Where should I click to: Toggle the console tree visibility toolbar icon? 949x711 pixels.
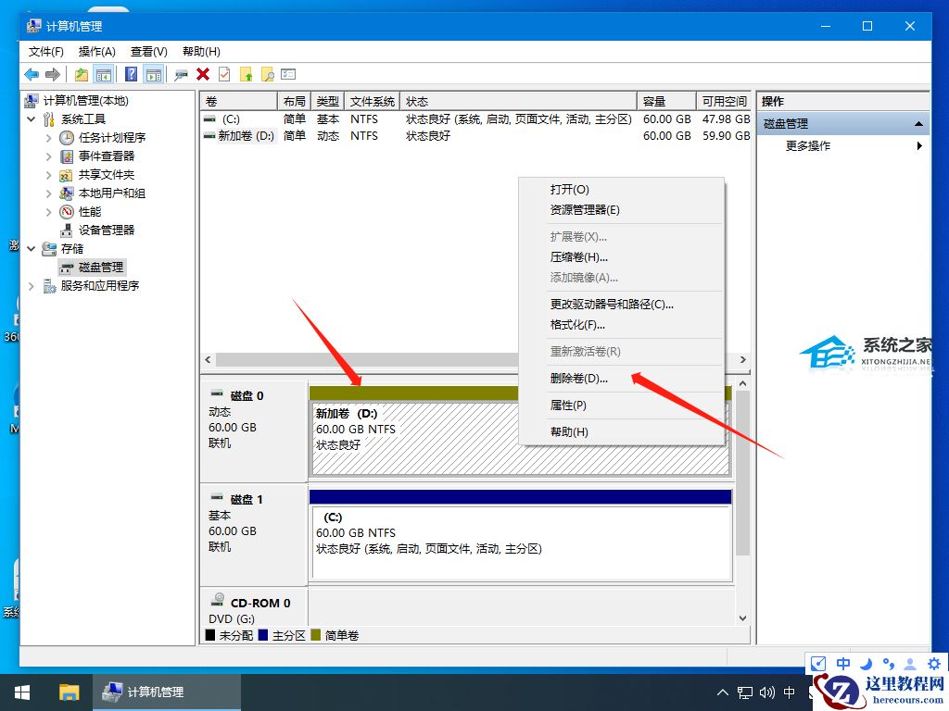106,74
